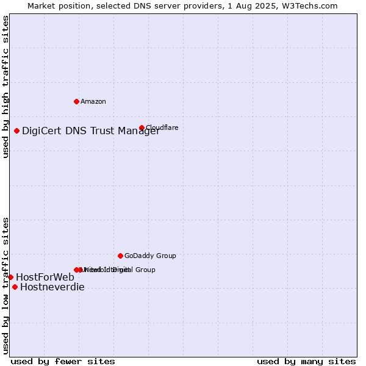Viewport: 366px width, 366px height.
Task: Click the "used by low traffic sites" axis label
Action: (5, 286)
